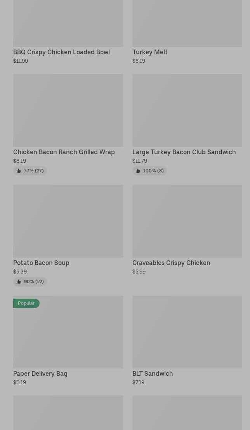Screen dimensions: 250x430
Task: Click the Craveables Crispy Chicken image
Action: [187, 221]
